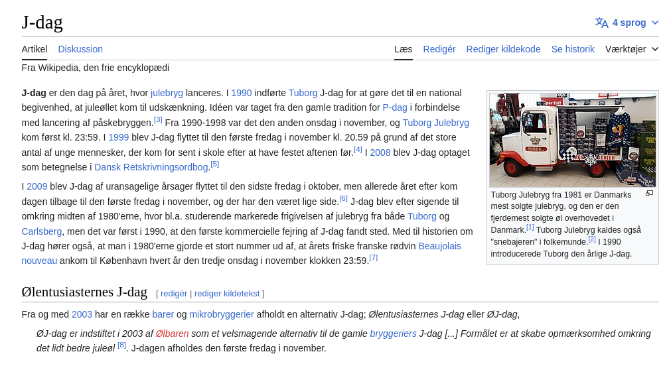Switch to the Artikel tab
Viewport: 669px width, 366px height.
(x=34, y=49)
